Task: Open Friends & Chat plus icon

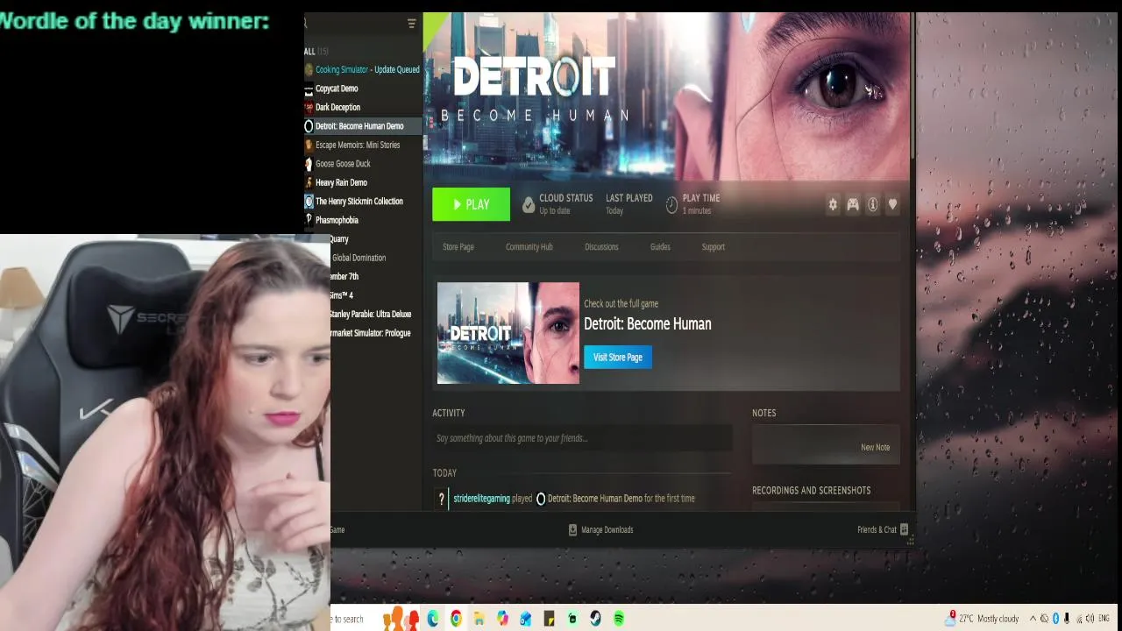Action: [904, 529]
